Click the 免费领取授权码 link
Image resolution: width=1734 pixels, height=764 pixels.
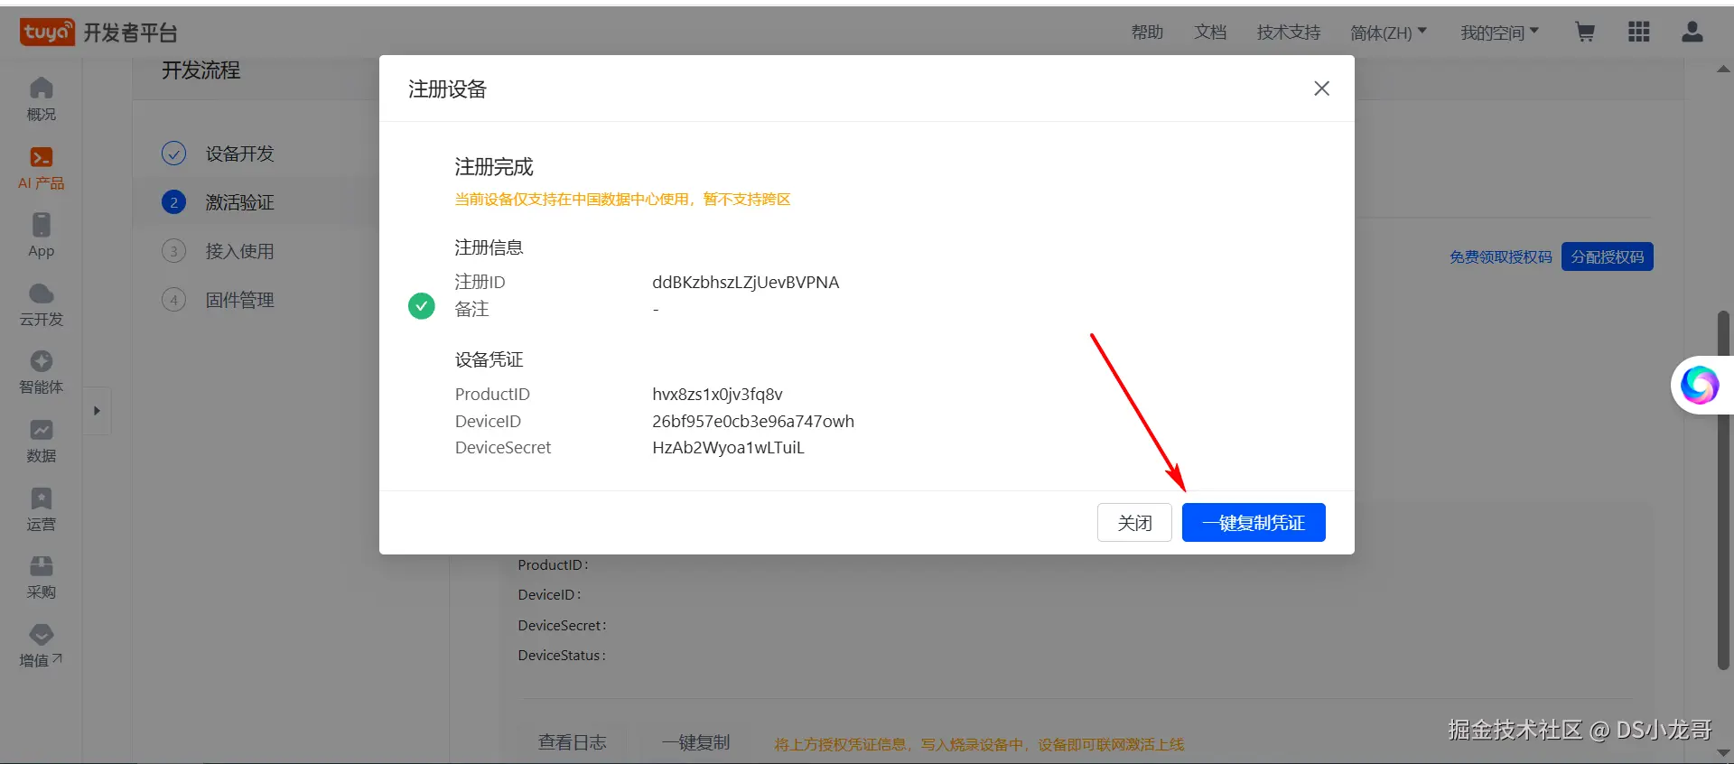point(1501,257)
